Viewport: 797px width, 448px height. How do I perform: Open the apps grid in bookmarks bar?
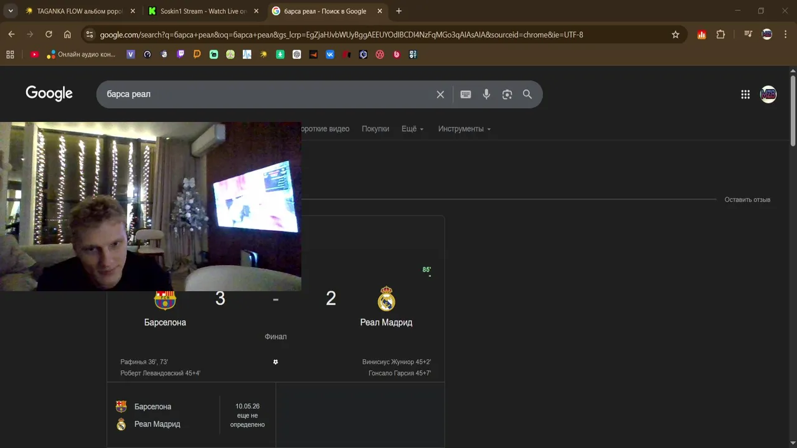pyautogui.click(x=10, y=54)
